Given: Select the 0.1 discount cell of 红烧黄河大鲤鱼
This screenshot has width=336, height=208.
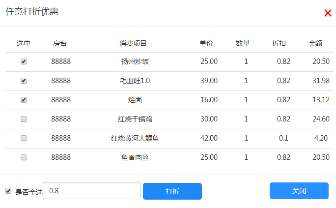Looking at the screenshot, I should (x=283, y=138).
